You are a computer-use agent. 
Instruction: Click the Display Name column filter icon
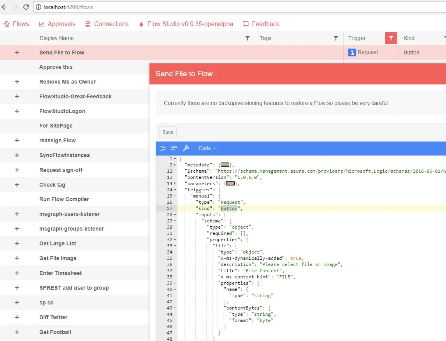[x=247, y=38]
